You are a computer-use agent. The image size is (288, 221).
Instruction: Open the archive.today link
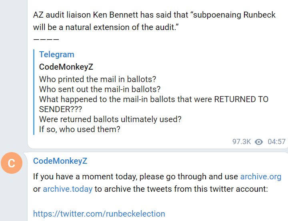pos(68,189)
